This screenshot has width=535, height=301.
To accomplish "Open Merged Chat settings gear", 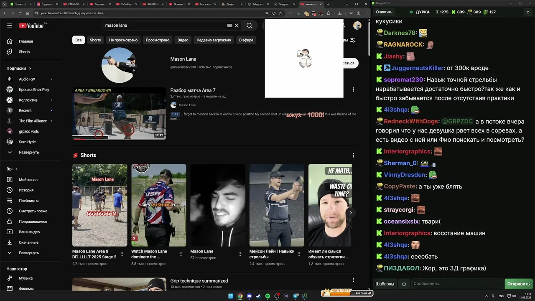I will tap(527, 12).
